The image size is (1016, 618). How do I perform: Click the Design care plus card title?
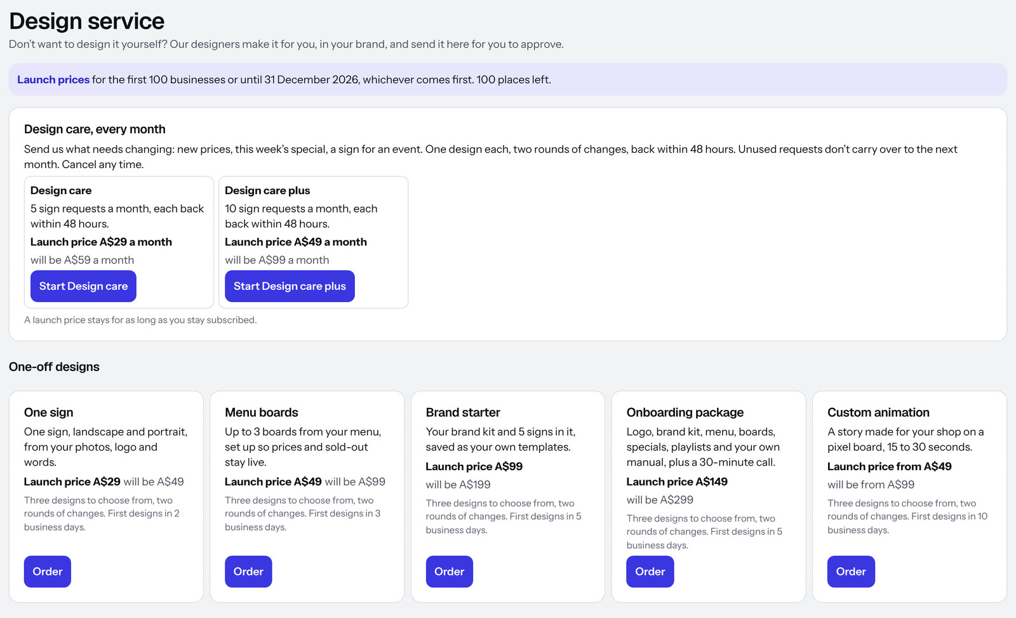267,190
